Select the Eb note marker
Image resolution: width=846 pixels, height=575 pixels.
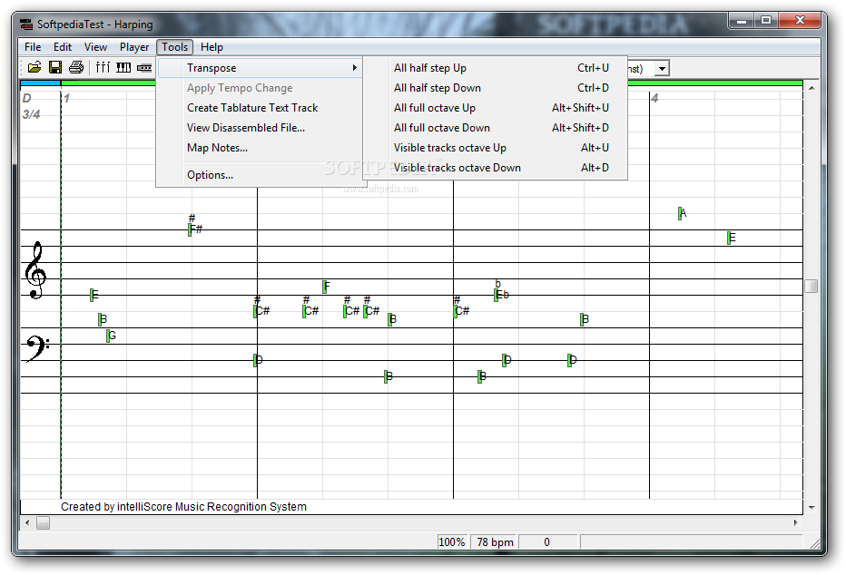pyautogui.click(x=501, y=295)
